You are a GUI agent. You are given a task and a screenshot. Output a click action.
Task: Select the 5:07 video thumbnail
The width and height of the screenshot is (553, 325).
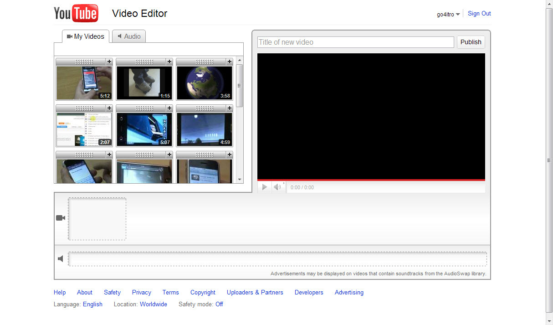tap(144, 129)
